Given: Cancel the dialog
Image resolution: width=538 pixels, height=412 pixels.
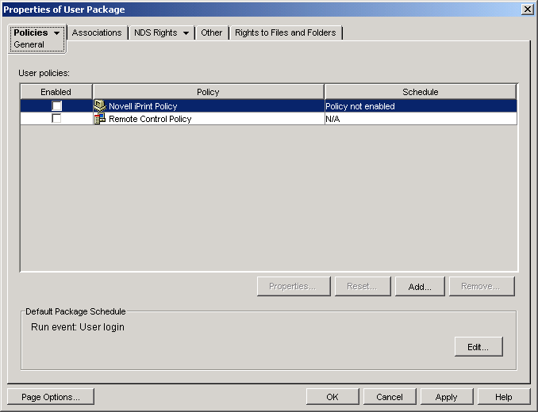Looking at the screenshot, I should coord(390,397).
